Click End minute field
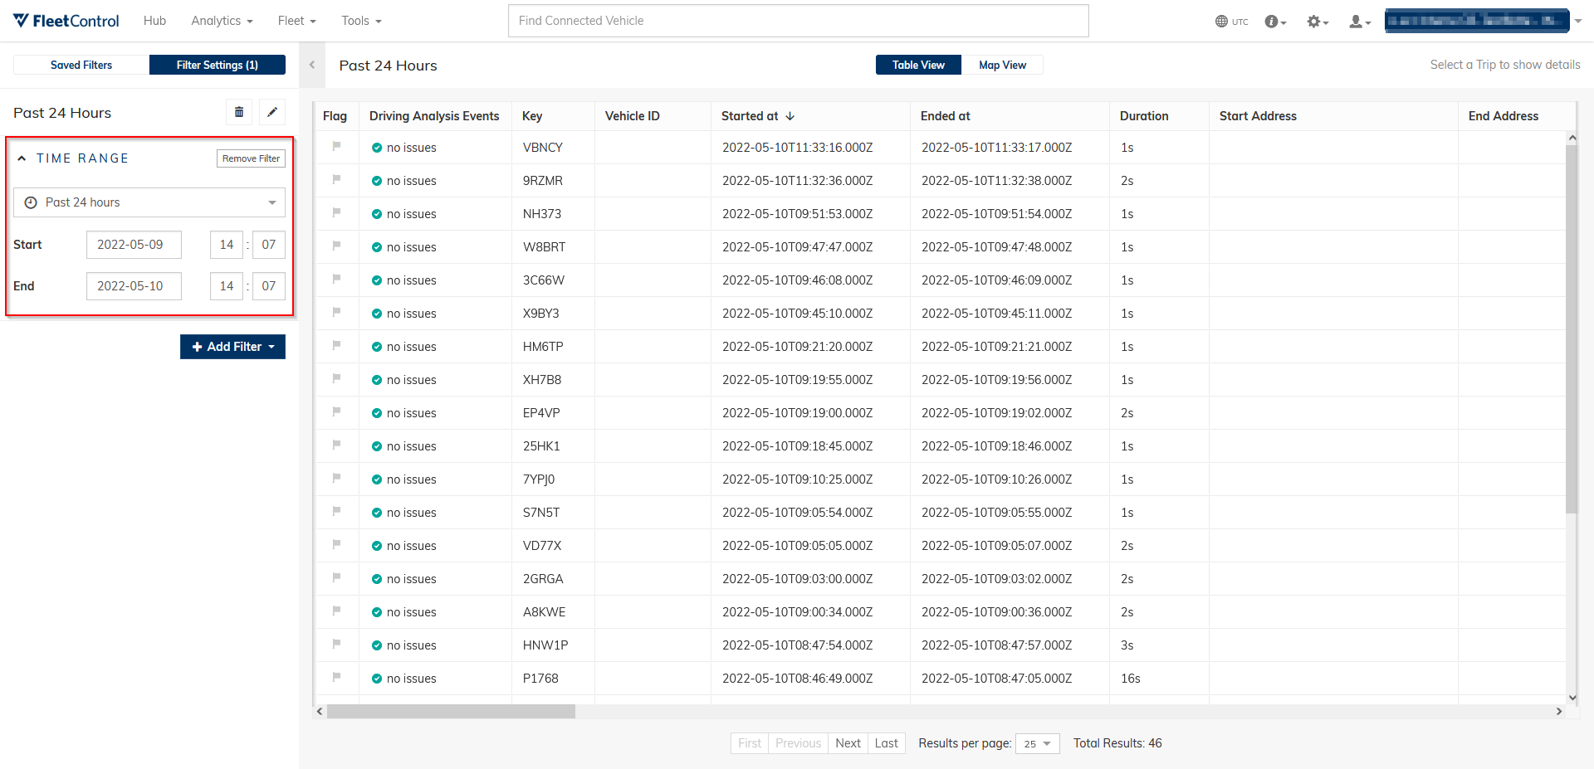Viewport: 1594px width, 769px height. pyautogui.click(x=269, y=286)
